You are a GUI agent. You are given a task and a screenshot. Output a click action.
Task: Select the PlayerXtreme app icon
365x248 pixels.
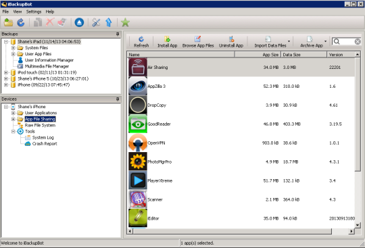(x=138, y=181)
